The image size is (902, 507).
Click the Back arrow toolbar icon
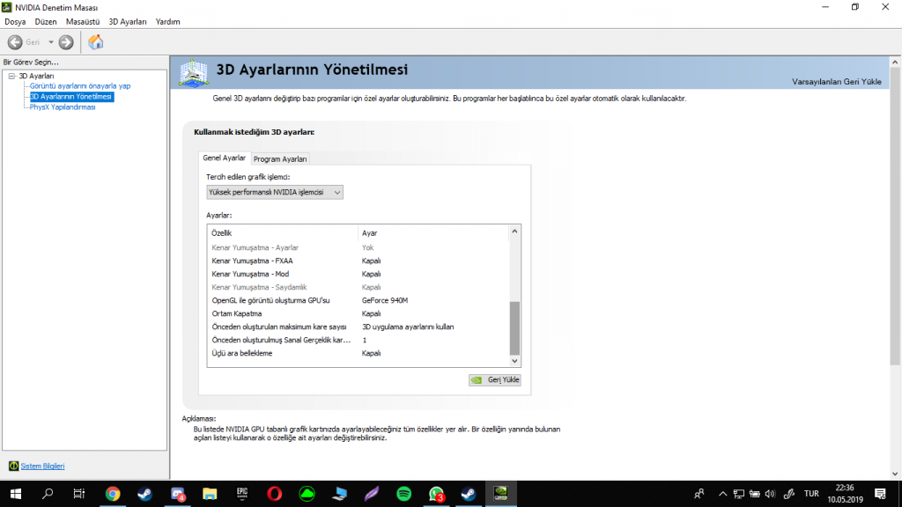(15, 42)
